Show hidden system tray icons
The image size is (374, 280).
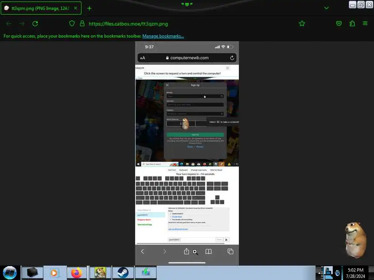(319, 273)
